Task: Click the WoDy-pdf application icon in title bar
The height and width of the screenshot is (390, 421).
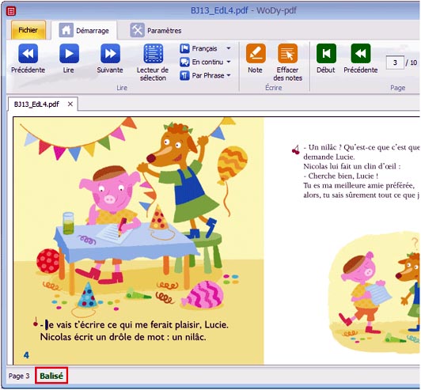Action: [11, 11]
